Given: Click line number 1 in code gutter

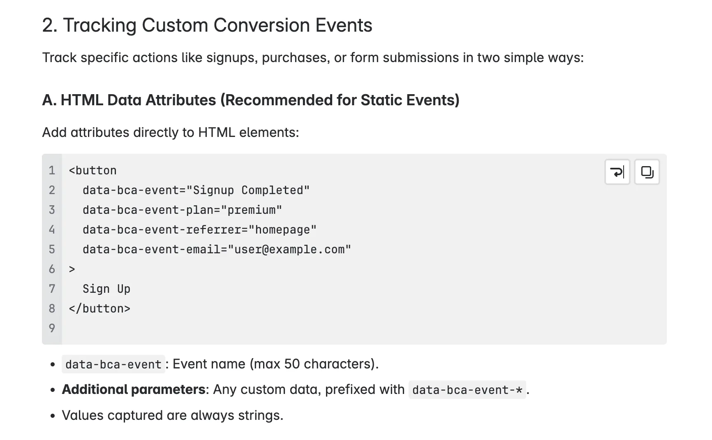Looking at the screenshot, I should [52, 170].
